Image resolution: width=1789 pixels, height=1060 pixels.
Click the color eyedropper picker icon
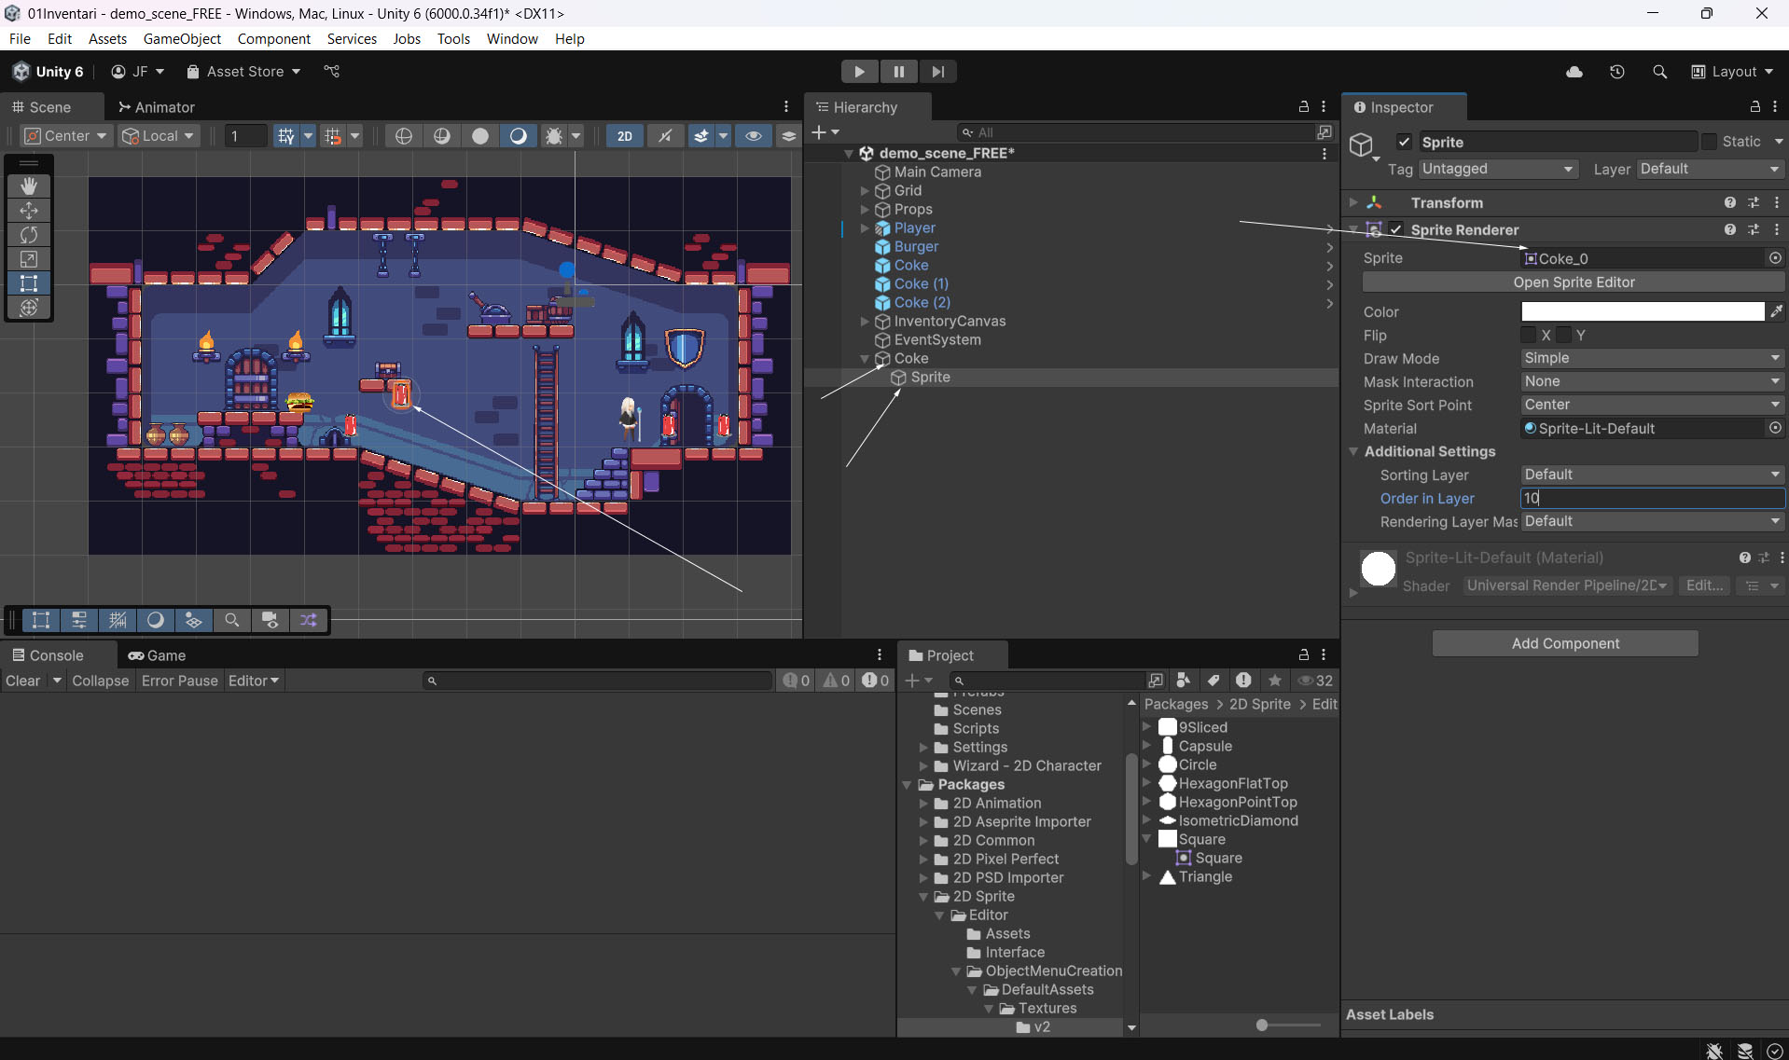(1776, 312)
